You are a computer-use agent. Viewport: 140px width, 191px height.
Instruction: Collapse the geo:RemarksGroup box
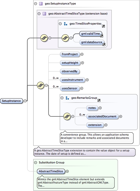coord(62,98)
